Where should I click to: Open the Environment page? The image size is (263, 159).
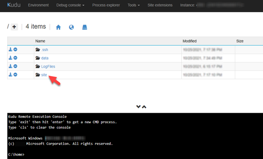click(x=39, y=5)
